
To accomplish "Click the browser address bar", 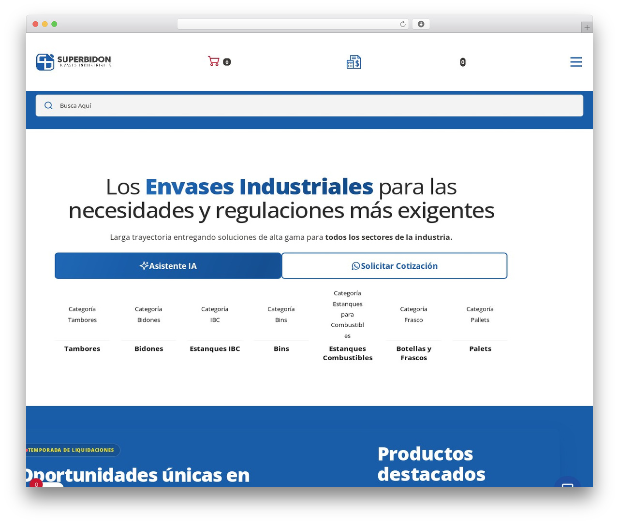I will point(293,24).
